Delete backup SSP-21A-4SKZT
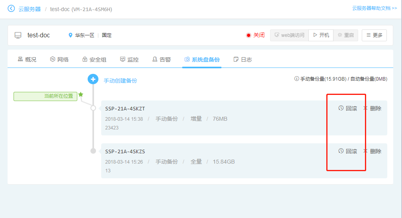Screen dimensions: 402x218 click(373, 108)
